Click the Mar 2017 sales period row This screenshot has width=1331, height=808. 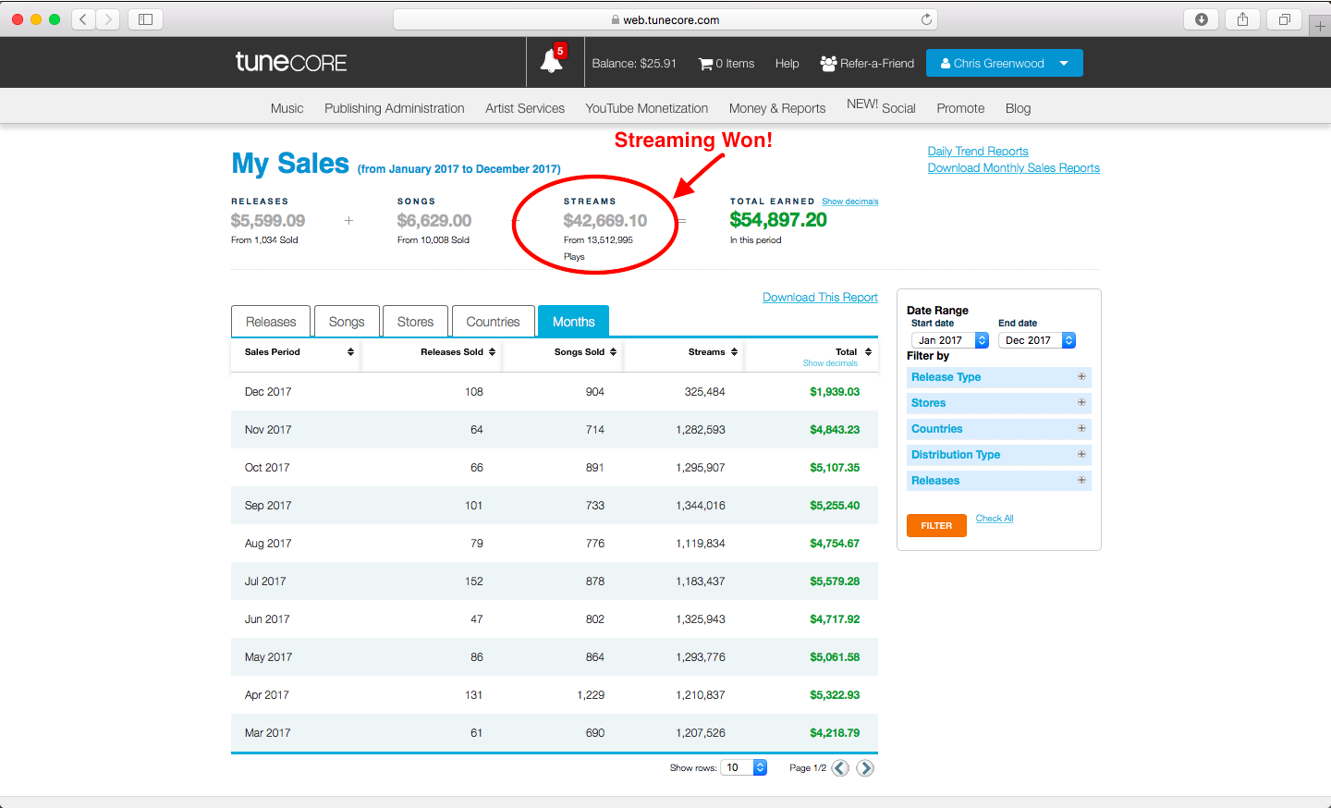555,733
